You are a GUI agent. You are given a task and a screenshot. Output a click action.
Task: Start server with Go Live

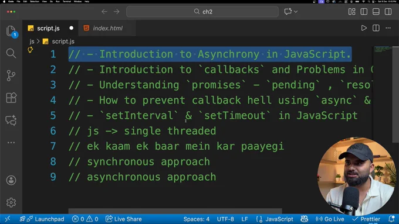[330, 219]
